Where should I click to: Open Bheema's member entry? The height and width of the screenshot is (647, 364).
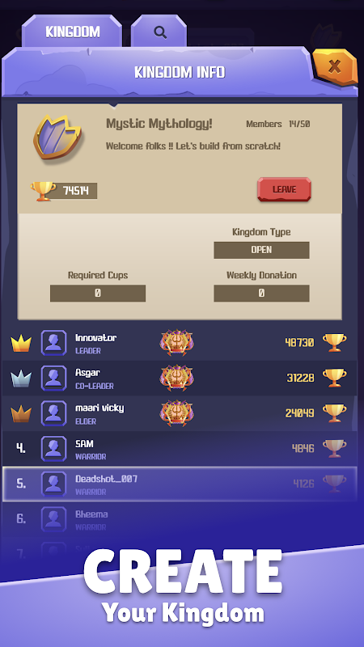point(180,519)
